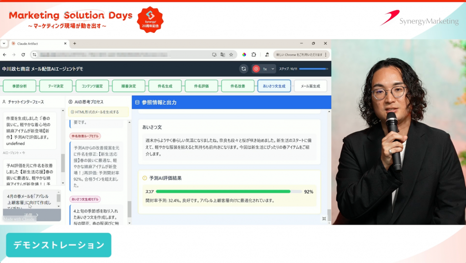The width and height of the screenshot is (466, 263).
Task: Click the 予測AI評価結果 warning icon
Action: (x=145, y=178)
